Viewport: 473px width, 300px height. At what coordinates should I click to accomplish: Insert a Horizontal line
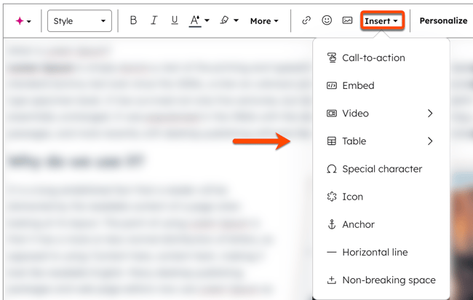coord(381,252)
